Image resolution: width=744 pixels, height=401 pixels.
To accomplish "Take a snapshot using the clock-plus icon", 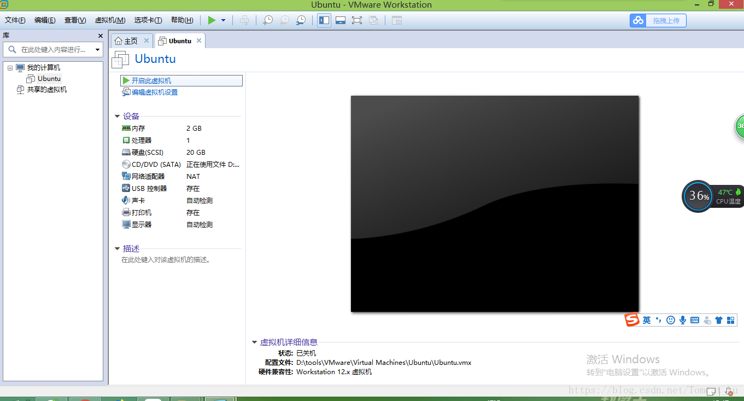I will click(x=268, y=20).
